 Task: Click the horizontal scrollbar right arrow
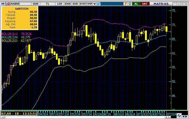coord(168,117)
